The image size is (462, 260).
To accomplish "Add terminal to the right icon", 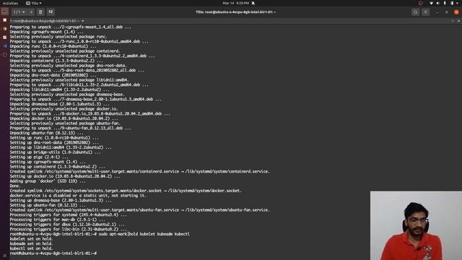I will pyautogui.click(x=40, y=12).
